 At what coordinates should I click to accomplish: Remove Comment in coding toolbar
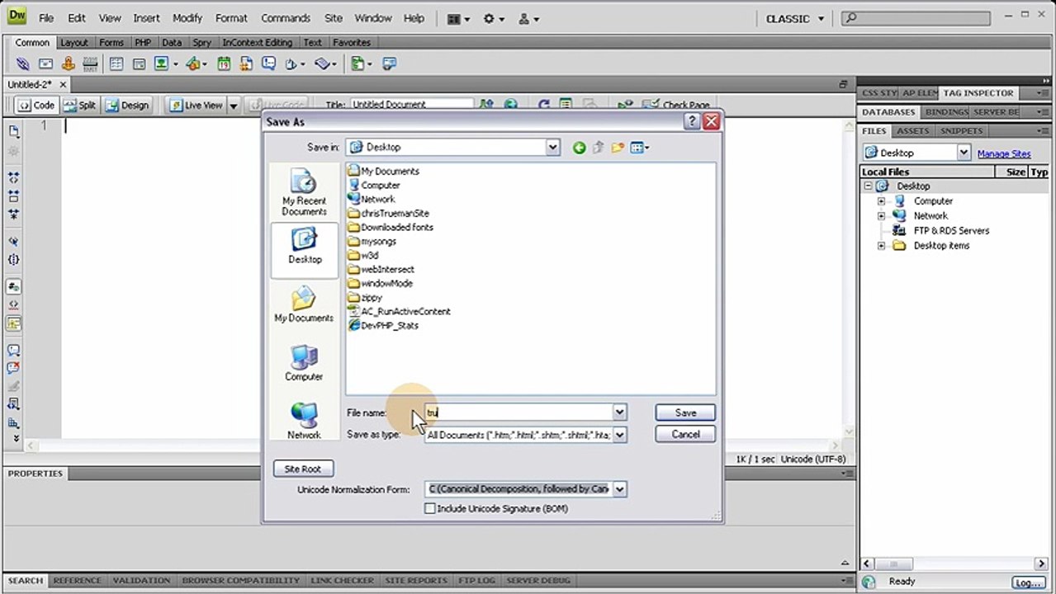[x=14, y=368]
